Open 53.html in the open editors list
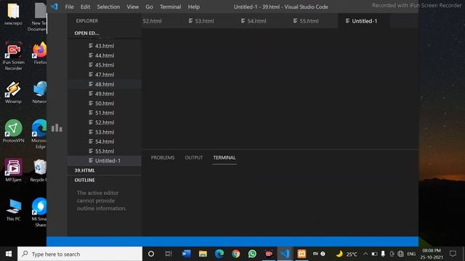This screenshot has width=465, height=261. coord(105,132)
